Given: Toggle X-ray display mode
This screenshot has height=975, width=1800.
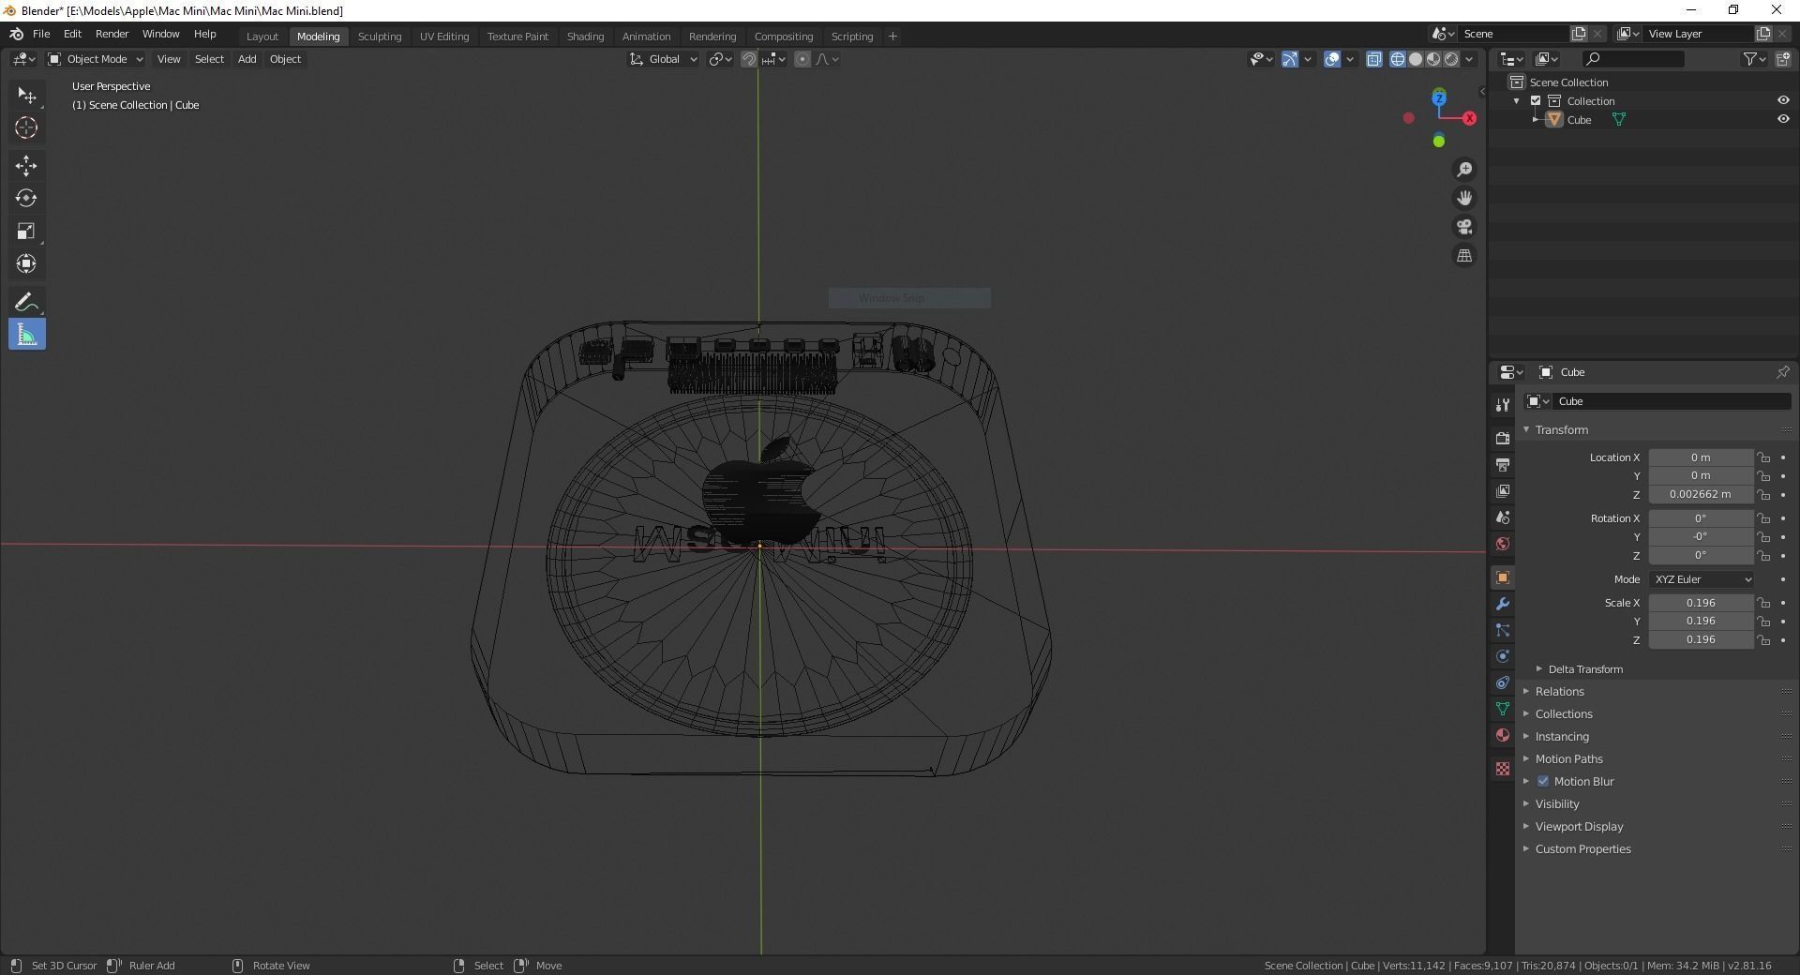Looking at the screenshot, I should click(1374, 59).
